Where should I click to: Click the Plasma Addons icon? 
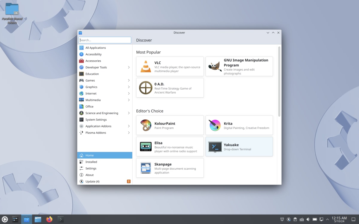coord(81,133)
